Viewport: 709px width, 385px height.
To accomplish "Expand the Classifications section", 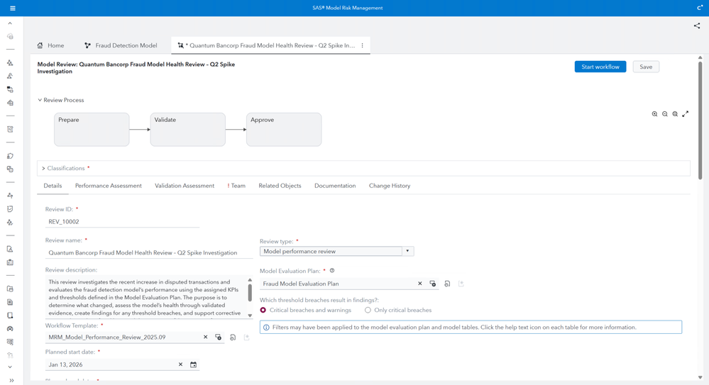I will (x=43, y=168).
